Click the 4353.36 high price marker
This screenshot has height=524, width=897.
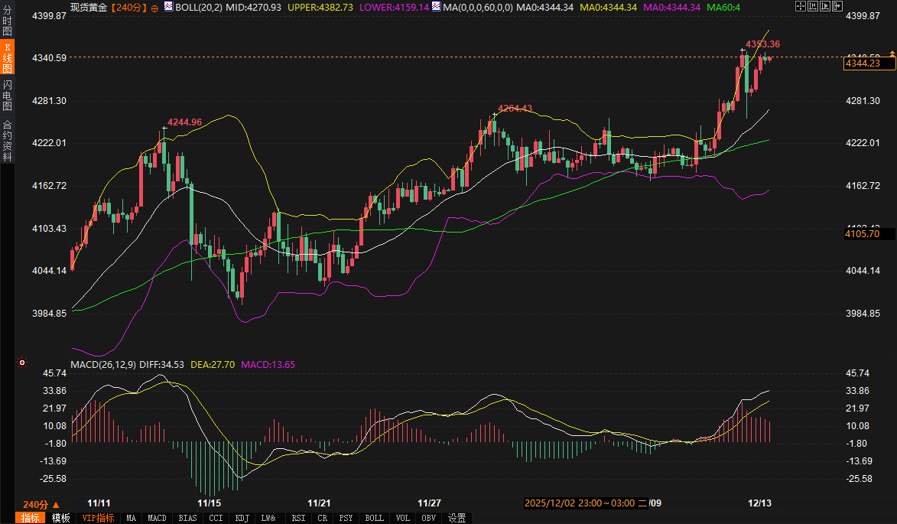click(762, 44)
